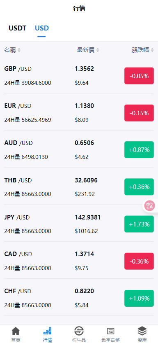This screenshot has width=158, height=343.
Task: Open the 資產 assets layers icon
Action: coord(142,331)
